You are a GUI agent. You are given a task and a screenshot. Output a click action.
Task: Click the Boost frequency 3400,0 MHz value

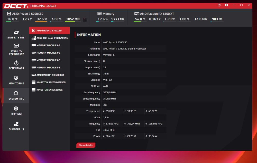(x=109, y=99)
